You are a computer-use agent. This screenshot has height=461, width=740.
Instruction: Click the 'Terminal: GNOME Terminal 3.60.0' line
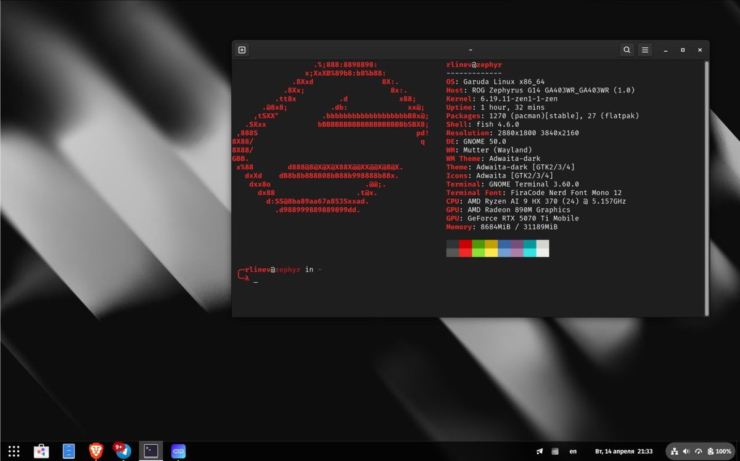tap(512, 185)
